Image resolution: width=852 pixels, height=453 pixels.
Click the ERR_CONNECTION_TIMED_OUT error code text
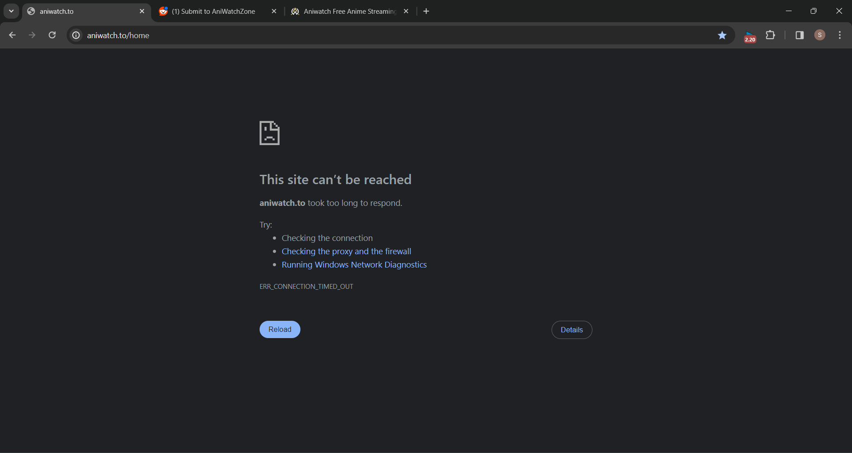tap(306, 287)
